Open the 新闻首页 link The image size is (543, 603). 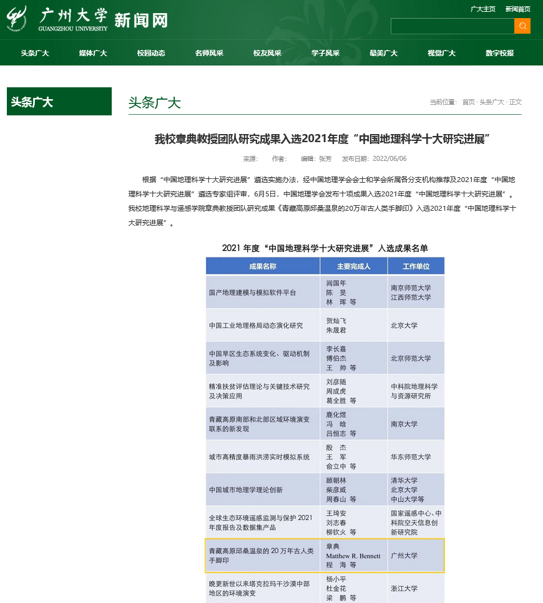517,9
